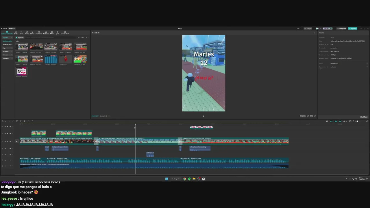This screenshot has width=370, height=208.
Task: Click the microphone record voiceover icon
Action: [x=327, y=121]
